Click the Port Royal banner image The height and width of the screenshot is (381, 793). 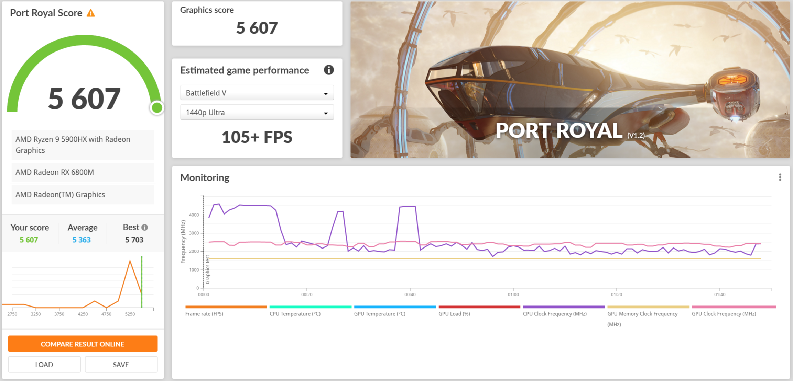coord(570,80)
